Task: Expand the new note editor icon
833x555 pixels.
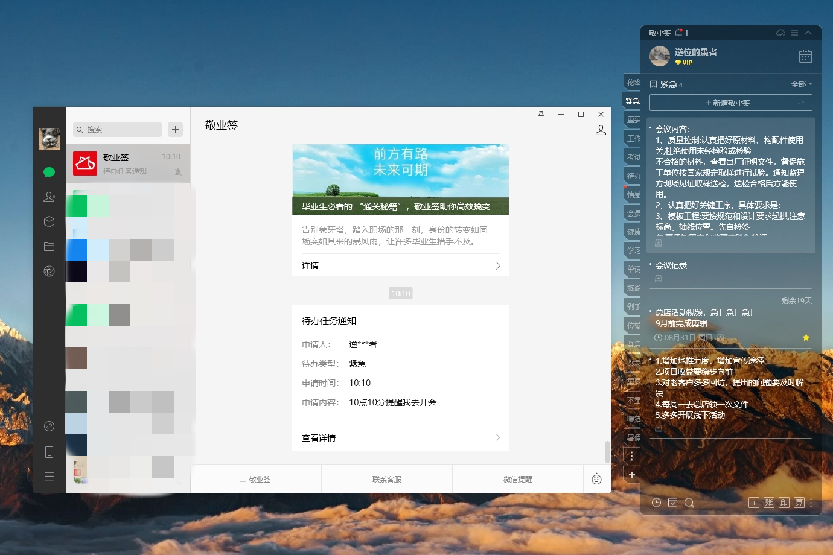Action: pos(801,103)
